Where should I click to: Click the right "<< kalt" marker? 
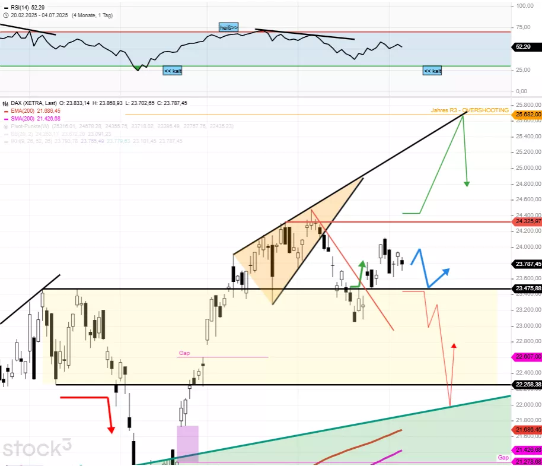[x=432, y=71]
